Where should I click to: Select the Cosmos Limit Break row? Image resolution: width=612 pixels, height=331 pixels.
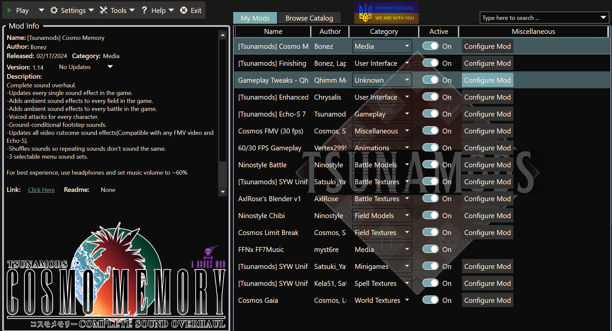[x=422, y=232]
